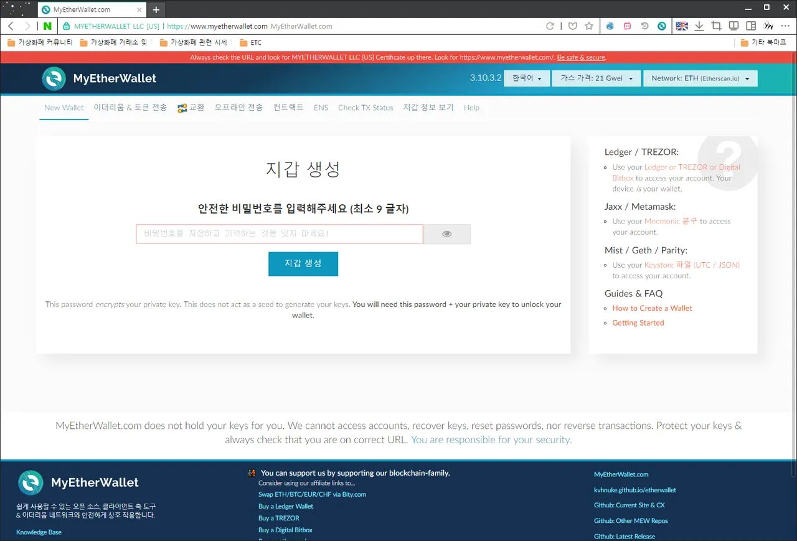Open downloads via the download arrow icon
The height and width of the screenshot is (541, 797).
point(699,26)
